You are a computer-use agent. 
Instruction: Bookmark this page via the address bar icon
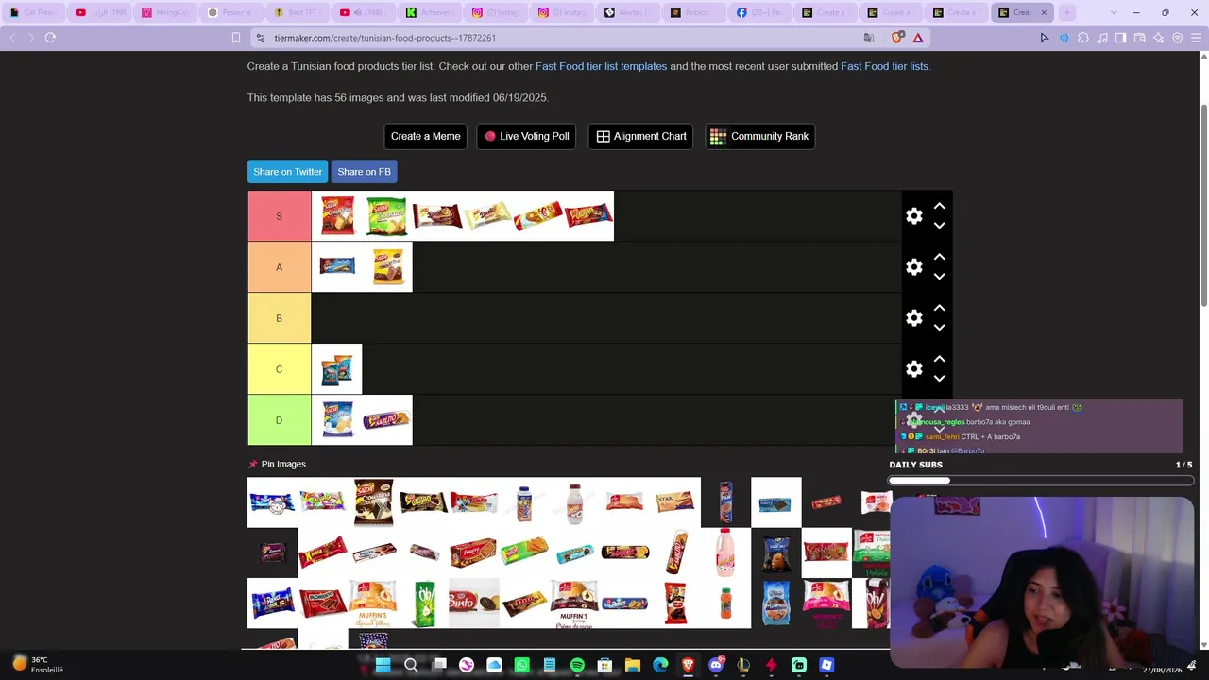point(236,38)
